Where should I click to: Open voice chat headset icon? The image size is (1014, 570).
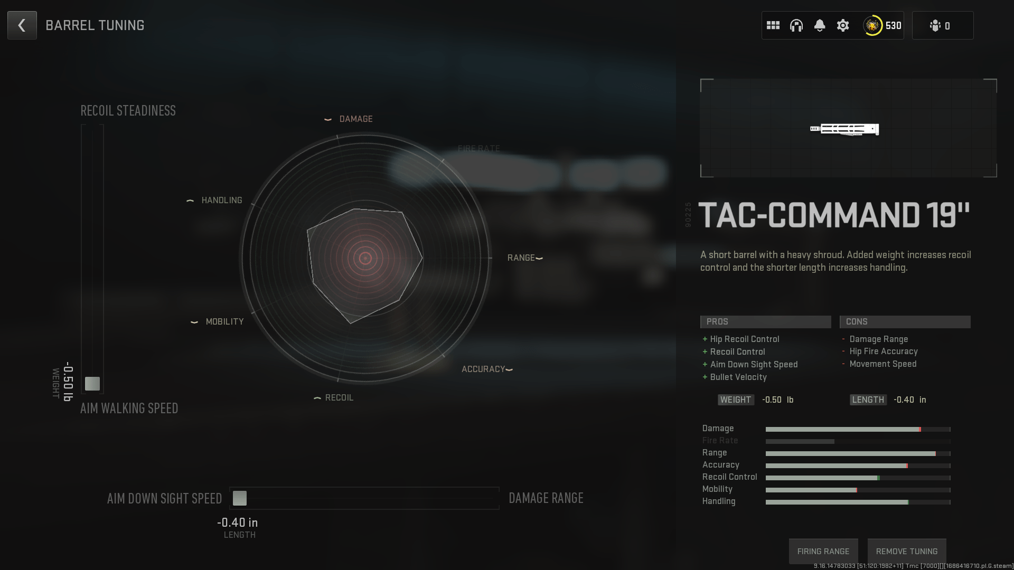[796, 25]
